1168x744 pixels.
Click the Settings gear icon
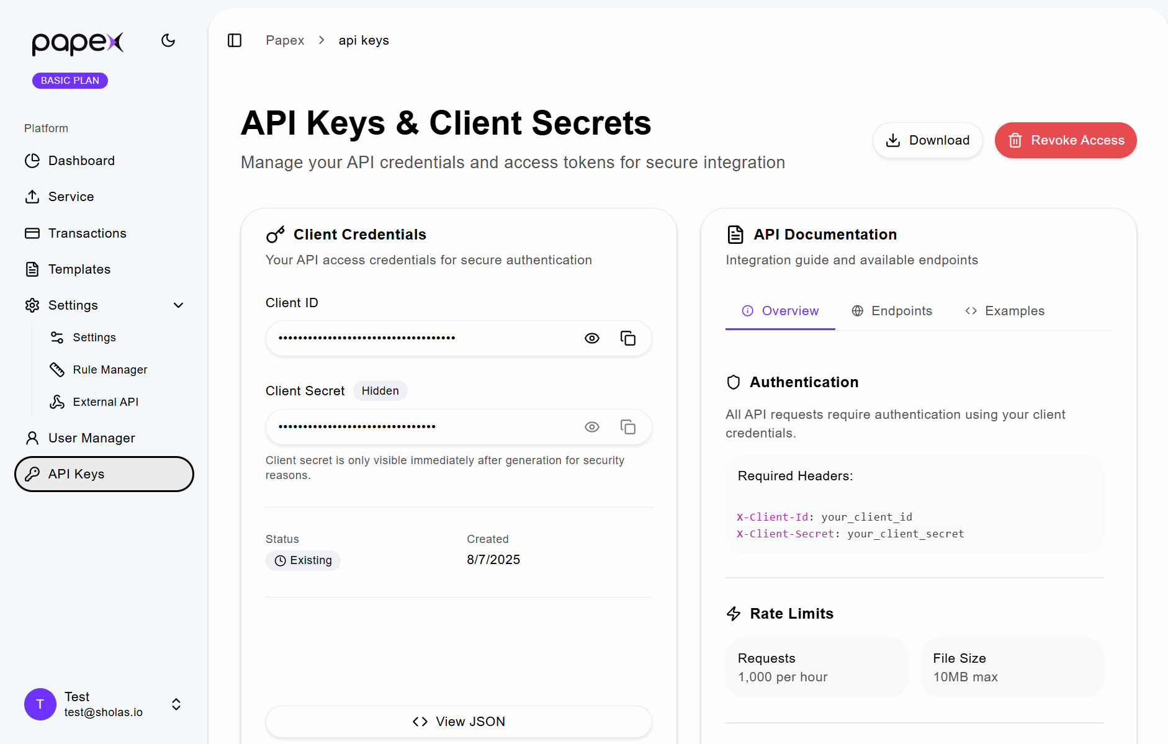click(x=32, y=305)
